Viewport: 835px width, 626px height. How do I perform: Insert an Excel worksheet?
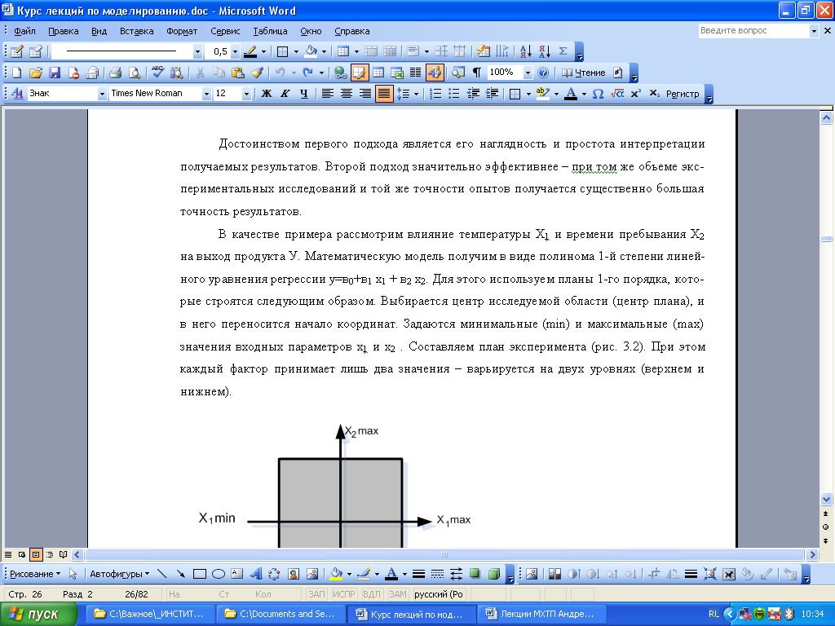click(397, 73)
